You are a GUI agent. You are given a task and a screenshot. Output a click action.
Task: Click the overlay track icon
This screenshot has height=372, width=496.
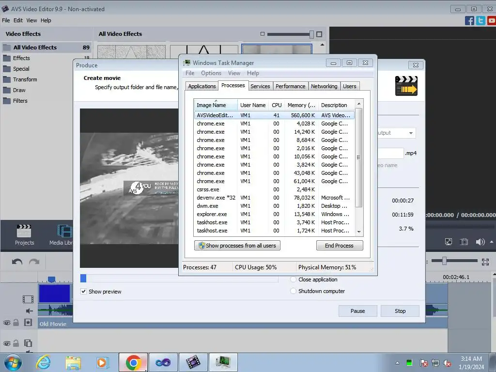(x=28, y=343)
